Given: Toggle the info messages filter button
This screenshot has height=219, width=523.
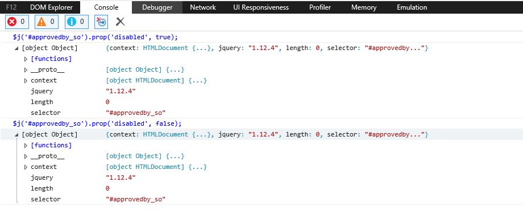Looking at the screenshot, I should (x=76, y=22).
